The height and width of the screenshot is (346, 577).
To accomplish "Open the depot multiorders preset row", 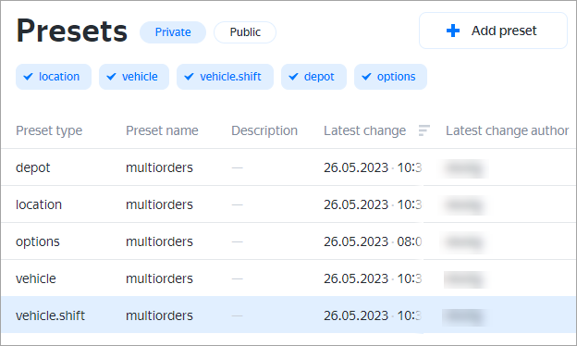I will pos(288,167).
